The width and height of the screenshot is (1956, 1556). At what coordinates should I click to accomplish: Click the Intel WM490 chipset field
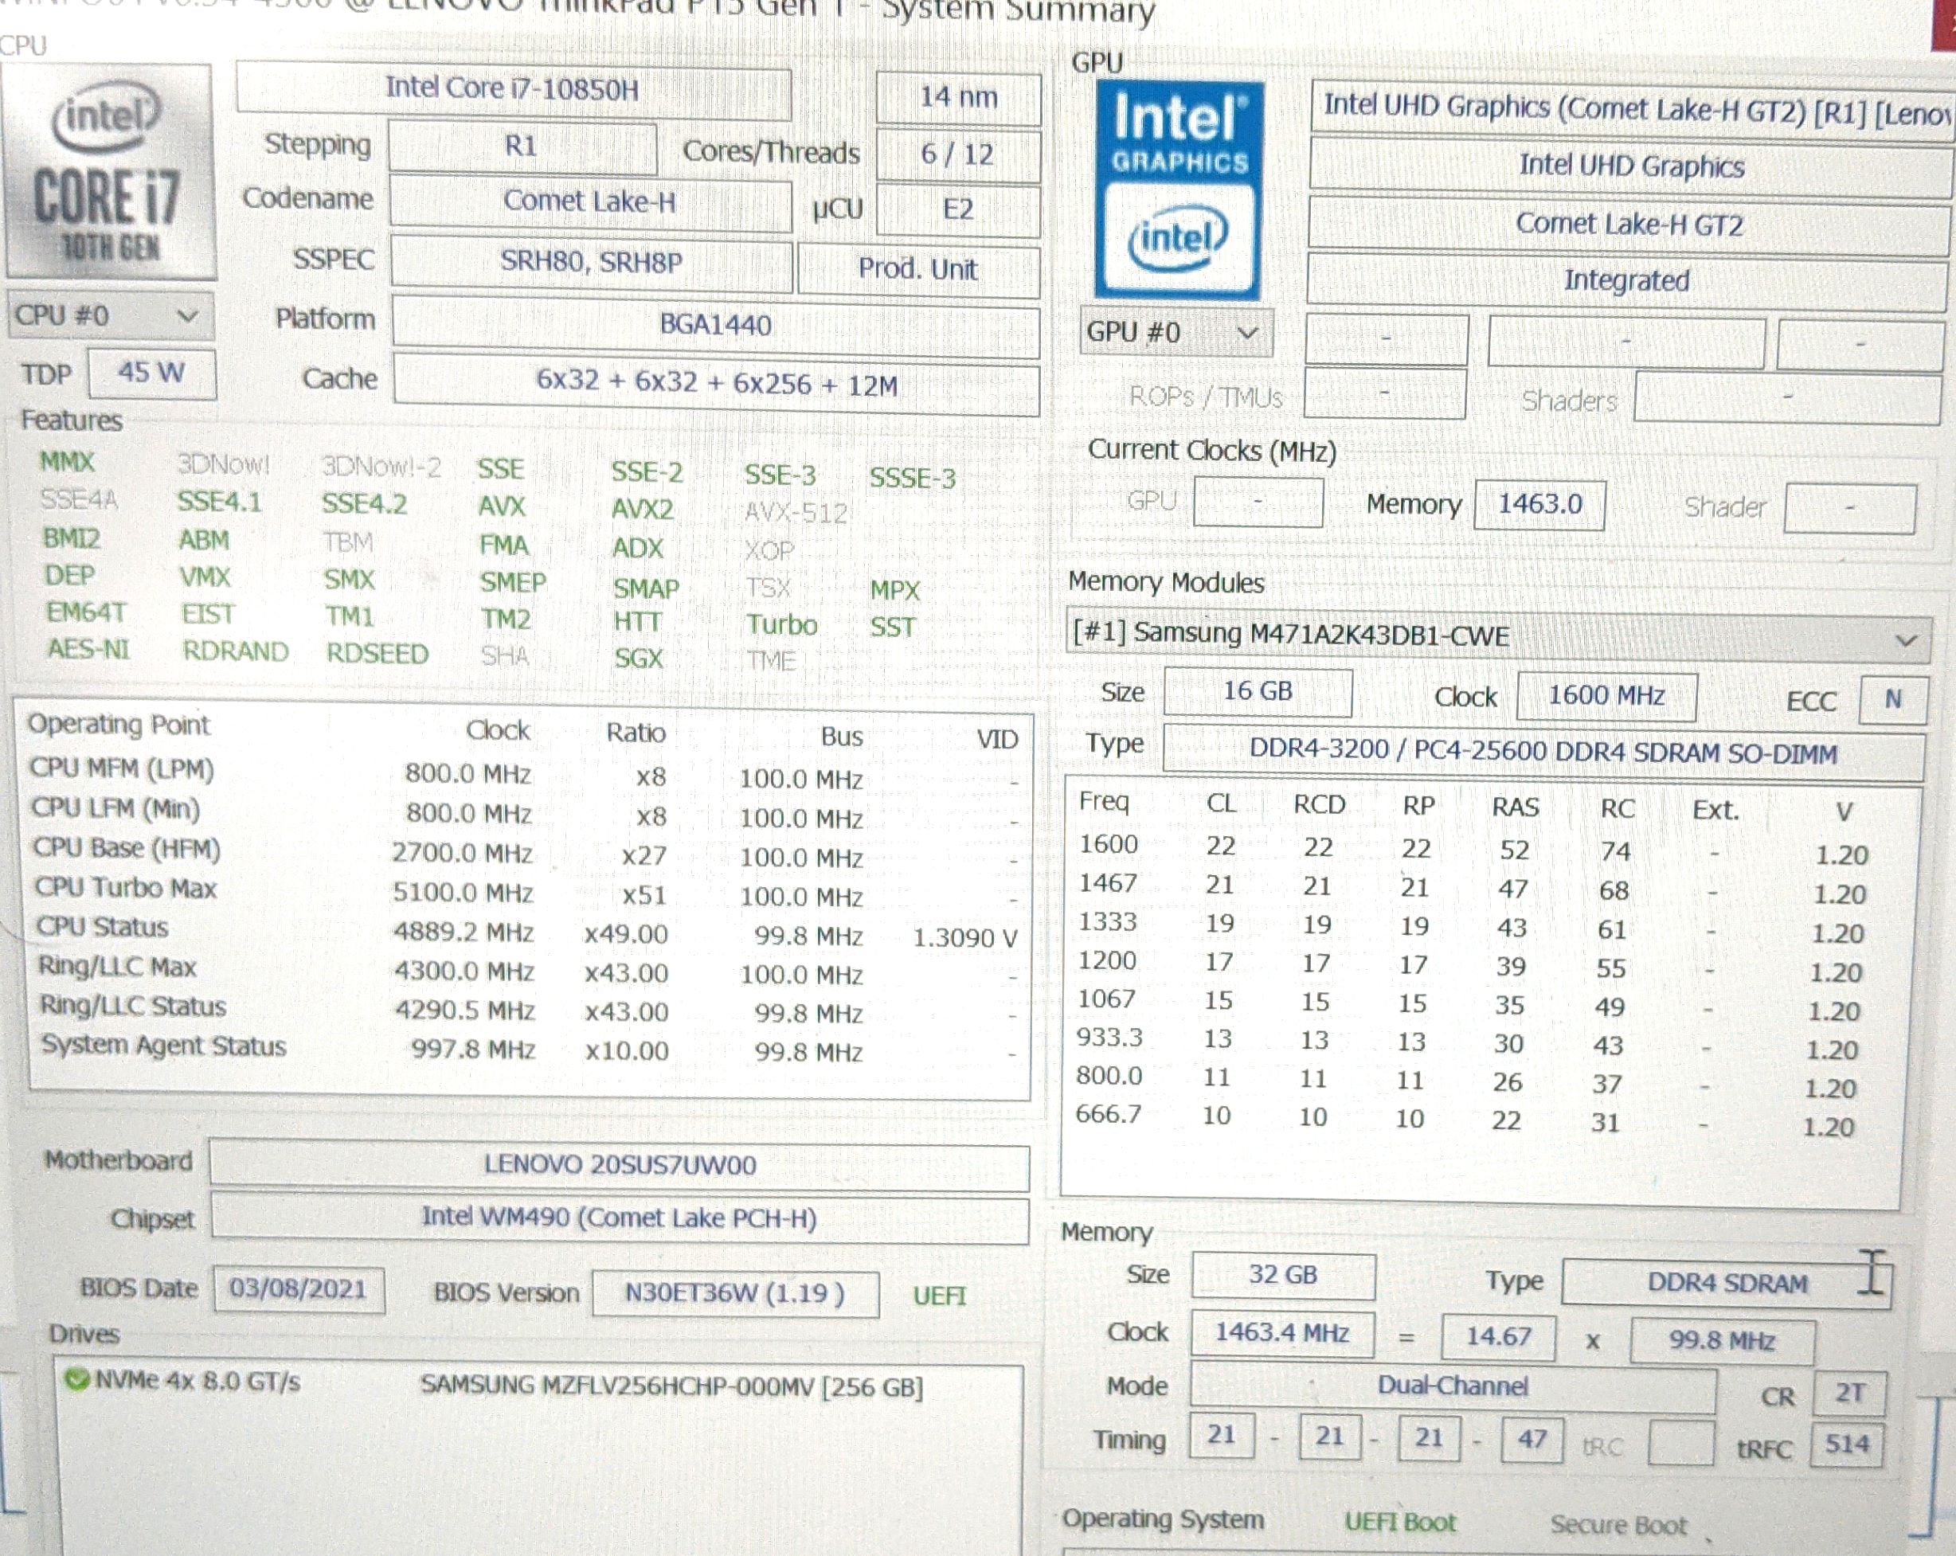[619, 1218]
